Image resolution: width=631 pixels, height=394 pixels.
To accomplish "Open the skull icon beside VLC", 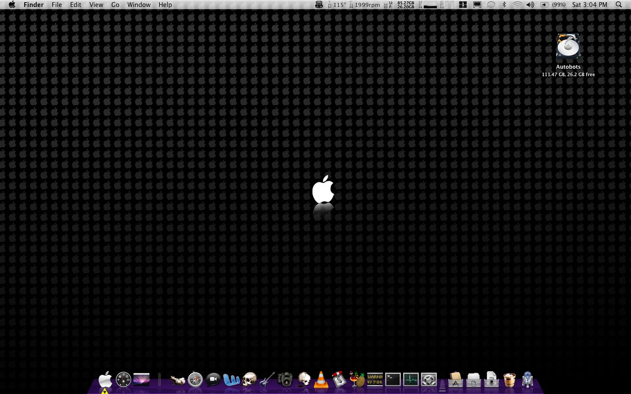I will tap(304, 380).
